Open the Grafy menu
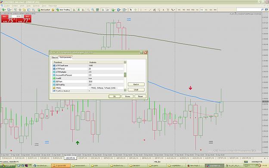 pos(28,6)
